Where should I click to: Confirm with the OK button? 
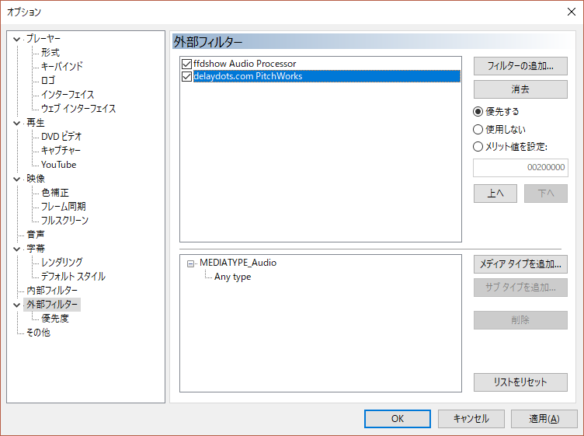coord(398,419)
